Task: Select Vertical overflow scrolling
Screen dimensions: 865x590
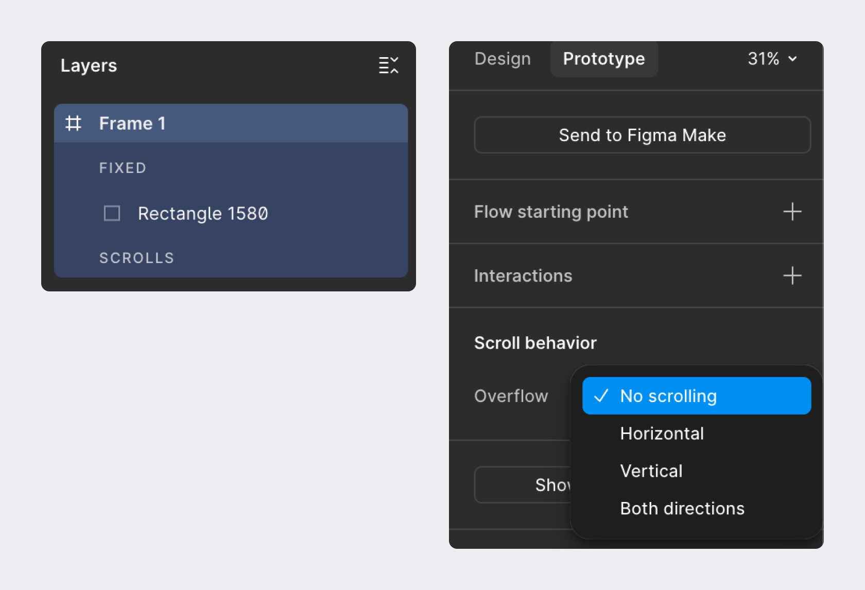Action: tap(651, 471)
